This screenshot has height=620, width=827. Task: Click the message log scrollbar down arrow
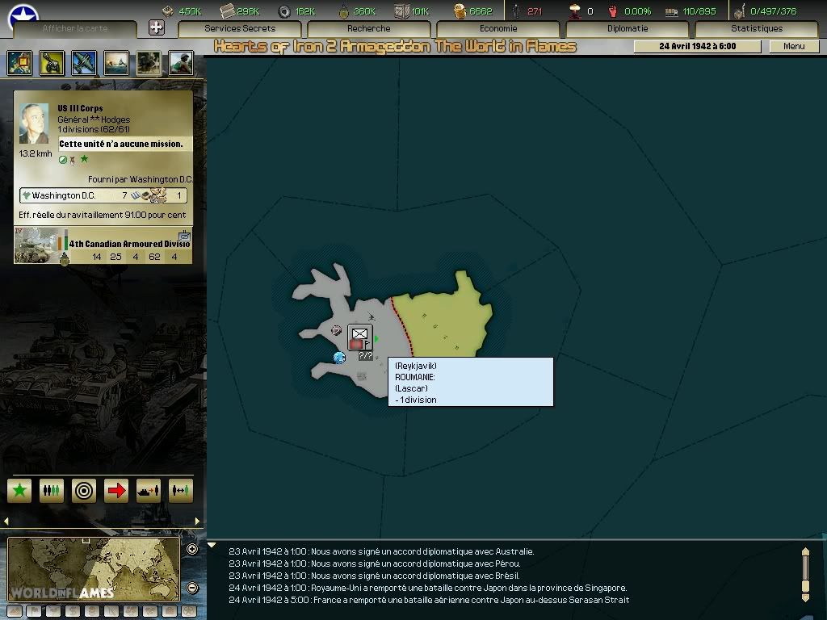click(805, 597)
